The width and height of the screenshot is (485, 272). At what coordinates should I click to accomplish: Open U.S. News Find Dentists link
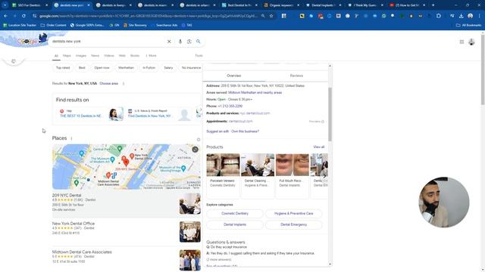click(149, 116)
